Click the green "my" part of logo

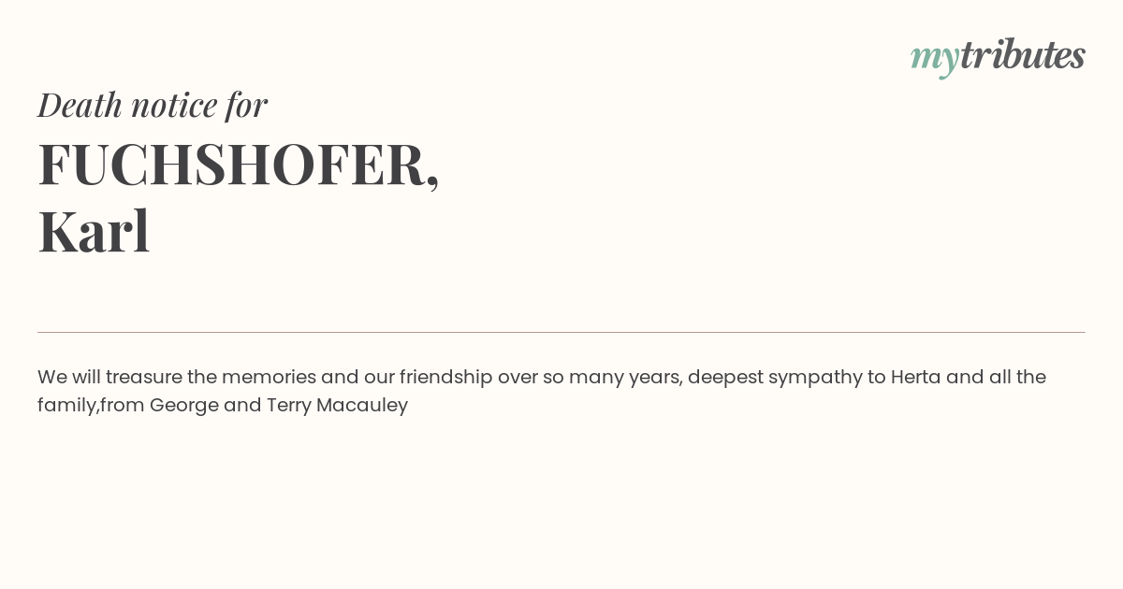tap(935, 59)
